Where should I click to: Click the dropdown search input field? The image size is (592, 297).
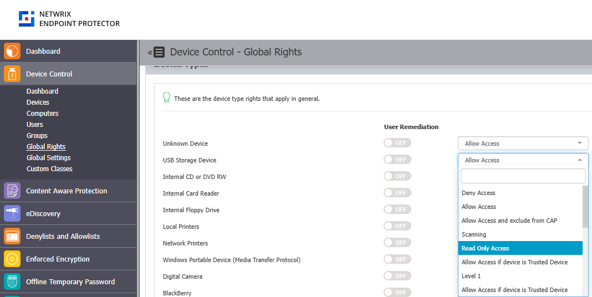pos(523,176)
